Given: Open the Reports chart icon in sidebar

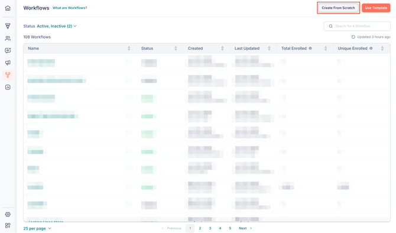Looking at the screenshot, I should (8, 87).
